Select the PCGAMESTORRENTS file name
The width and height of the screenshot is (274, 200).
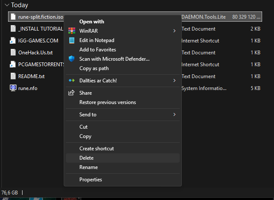[41, 65]
